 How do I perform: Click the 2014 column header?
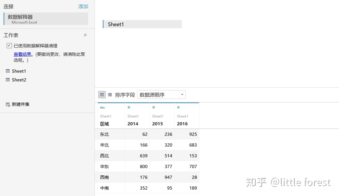pyautogui.click(x=133, y=124)
